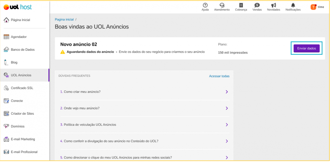Click the yellow warning triangle icon
This screenshot has width=330, height=162.
(x=63, y=52)
